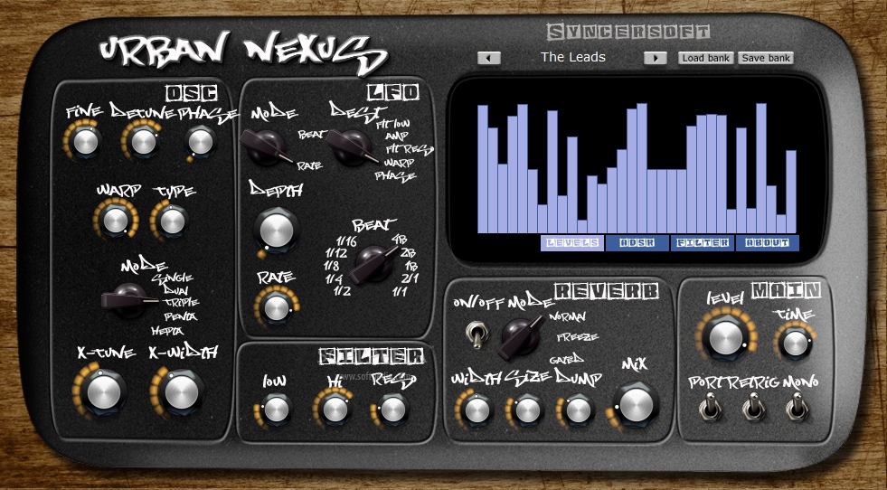Click the Reverb Size knob
The image size is (887, 490).
(527, 410)
